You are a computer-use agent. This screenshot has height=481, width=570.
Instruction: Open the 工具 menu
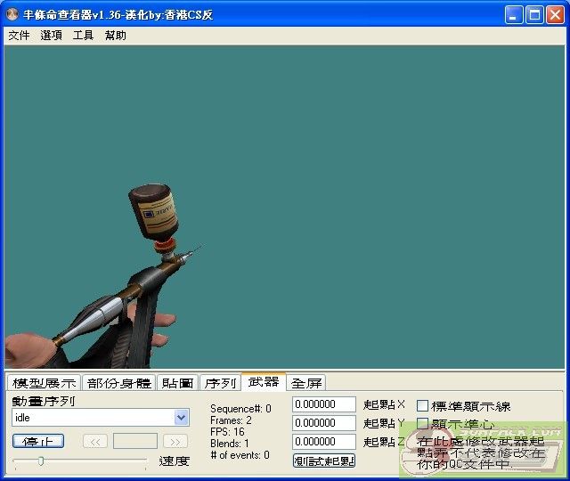83,36
